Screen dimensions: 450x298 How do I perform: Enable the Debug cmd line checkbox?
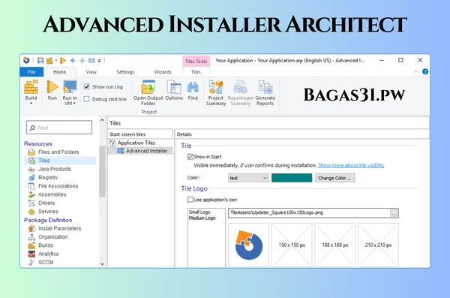[x=87, y=99]
